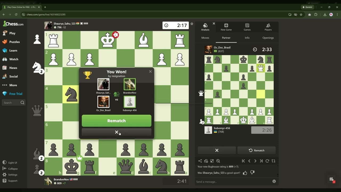This screenshot has width=341, height=192.
Task: Click the circular arrow replay icon
Action: (x=267, y=161)
